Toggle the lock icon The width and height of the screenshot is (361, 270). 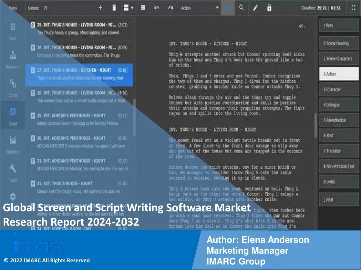269,8
